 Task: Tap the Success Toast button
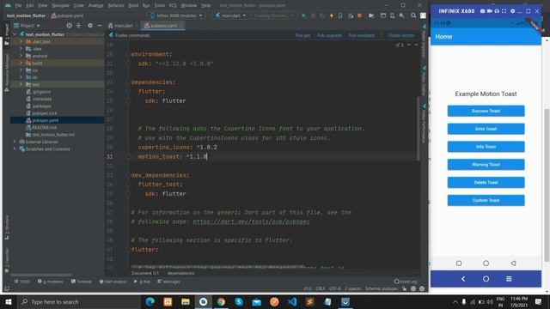pyautogui.click(x=486, y=111)
